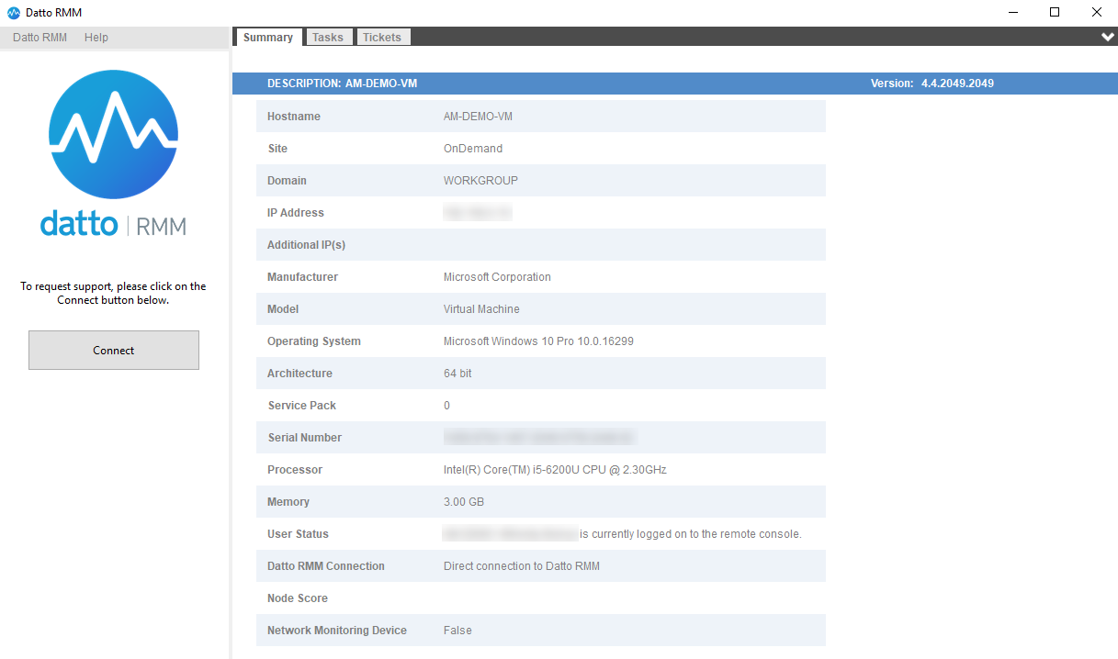This screenshot has width=1118, height=659.
Task: Click the Processor label
Action: [295, 470]
